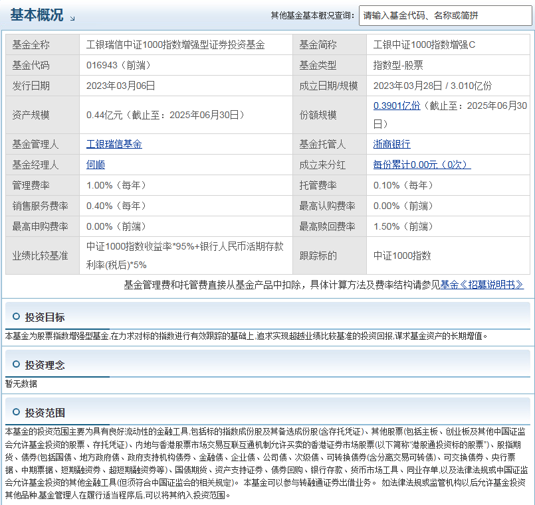Select the 暂无数据 placeholder text
The height and width of the screenshot is (505, 535).
point(21,384)
